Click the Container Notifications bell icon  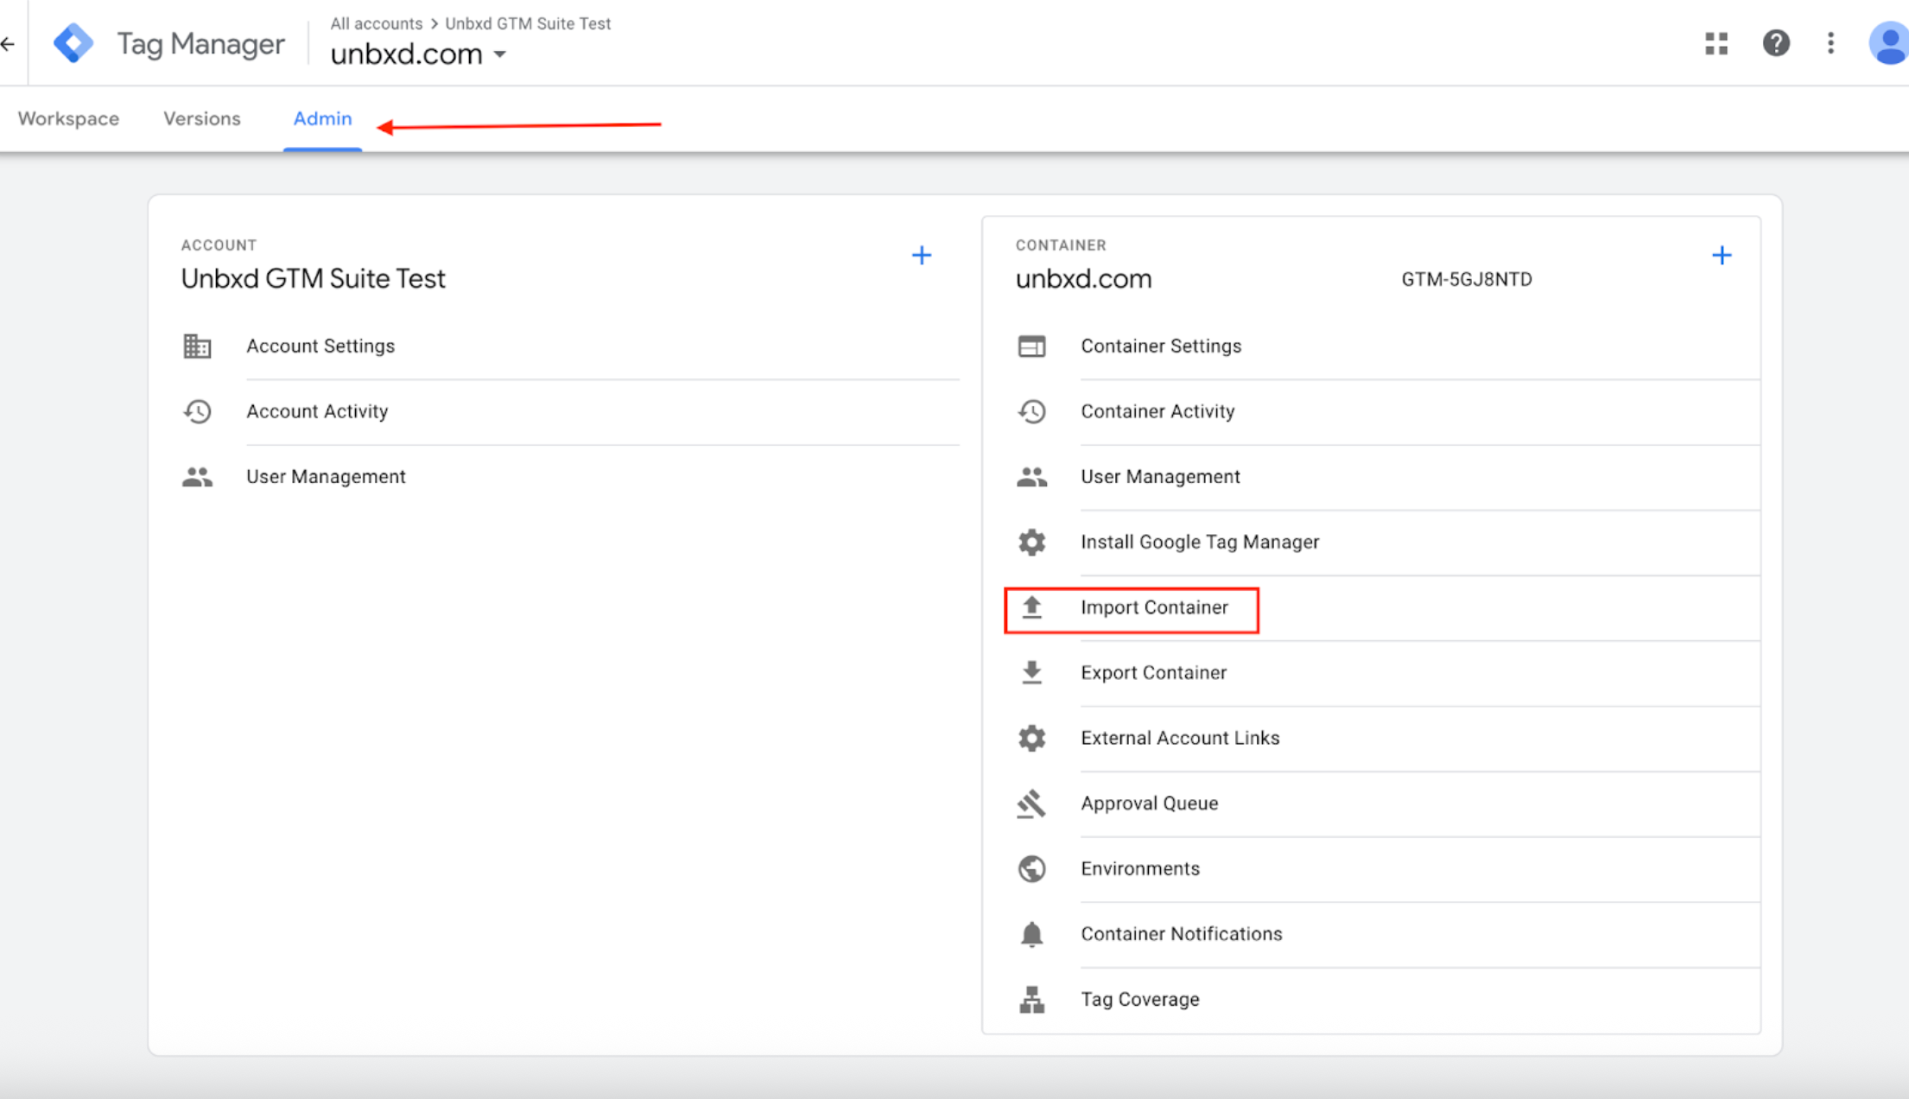[x=1031, y=934]
